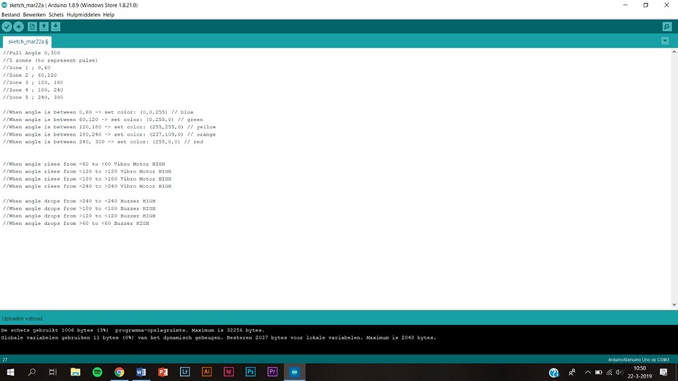
Task: Open Adobe InDesign from the taskbar
Action: pyautogui.click(x=228, y=372)
